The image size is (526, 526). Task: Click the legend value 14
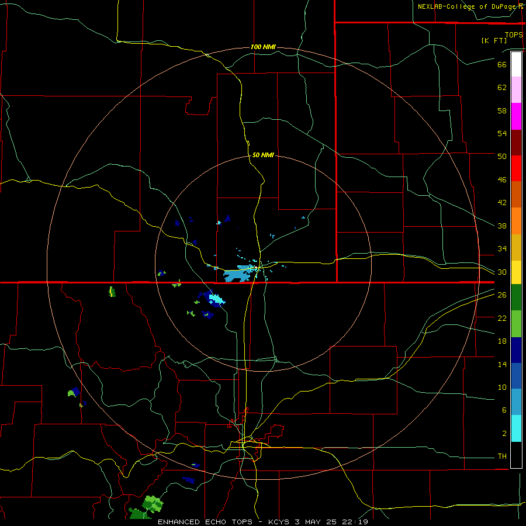click(502, 364)
